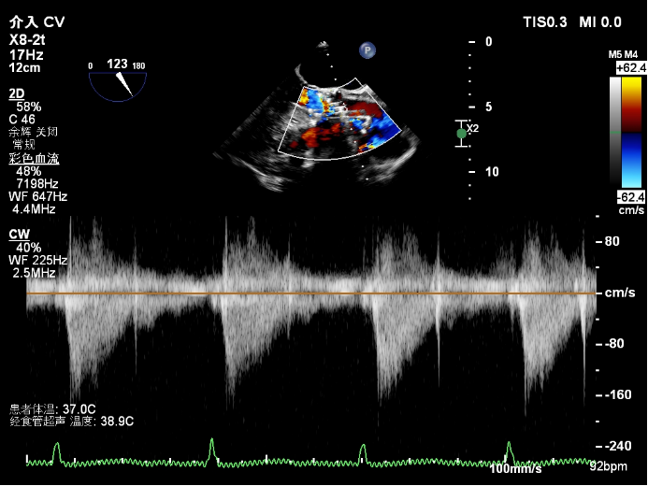This screenshot has width=648, height=486.
Task: Click the X2 zoom label
Action: tap(473, 128)
